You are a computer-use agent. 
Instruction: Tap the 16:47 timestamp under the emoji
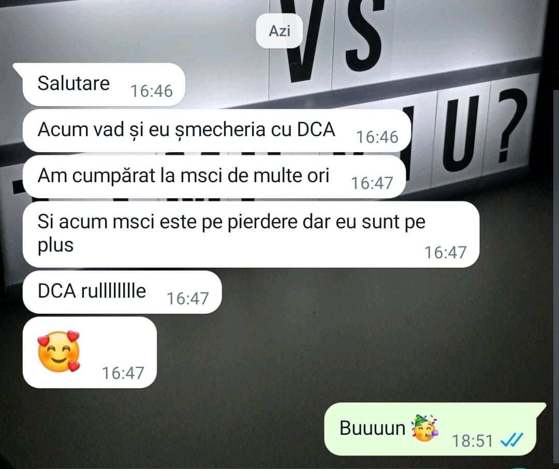point(123,373)
